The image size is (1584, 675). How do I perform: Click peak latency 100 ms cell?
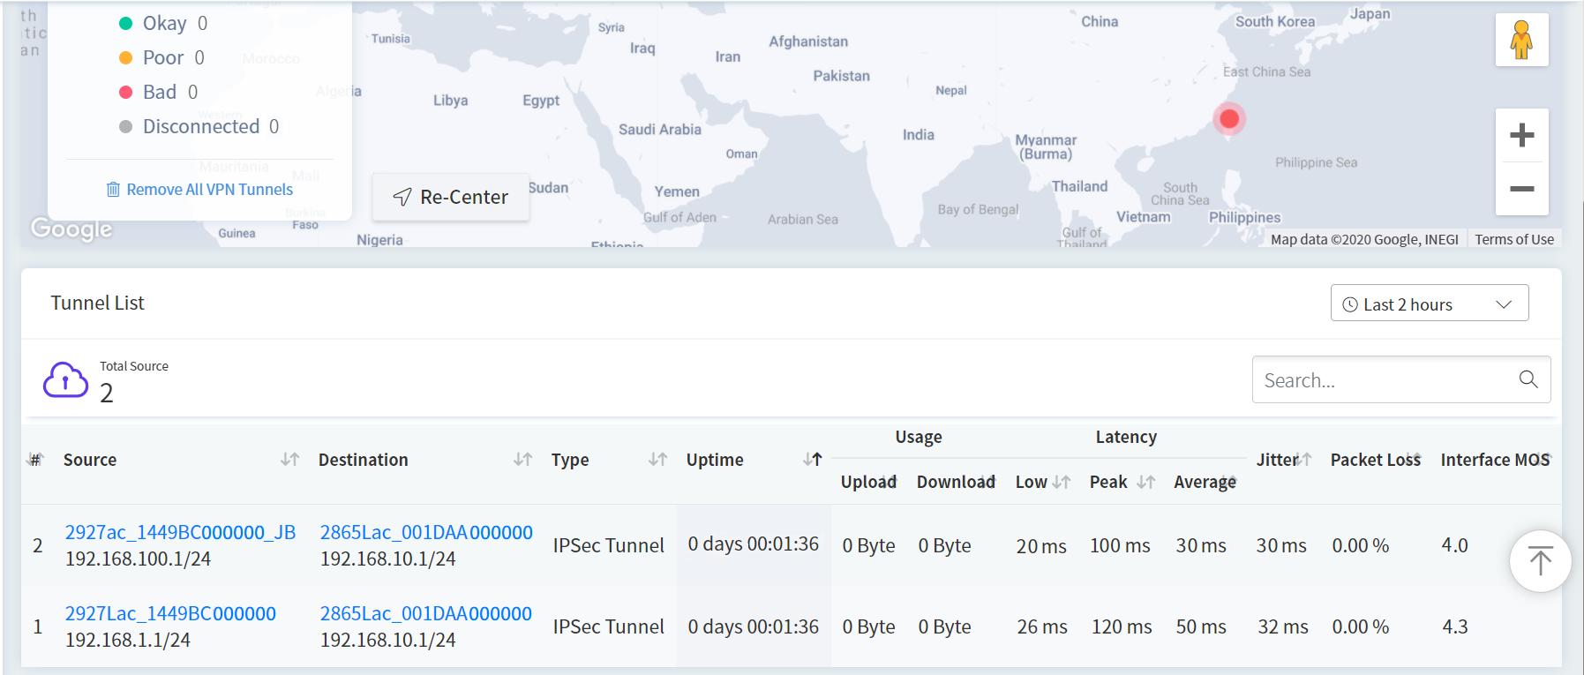(x=1120, y=545)
